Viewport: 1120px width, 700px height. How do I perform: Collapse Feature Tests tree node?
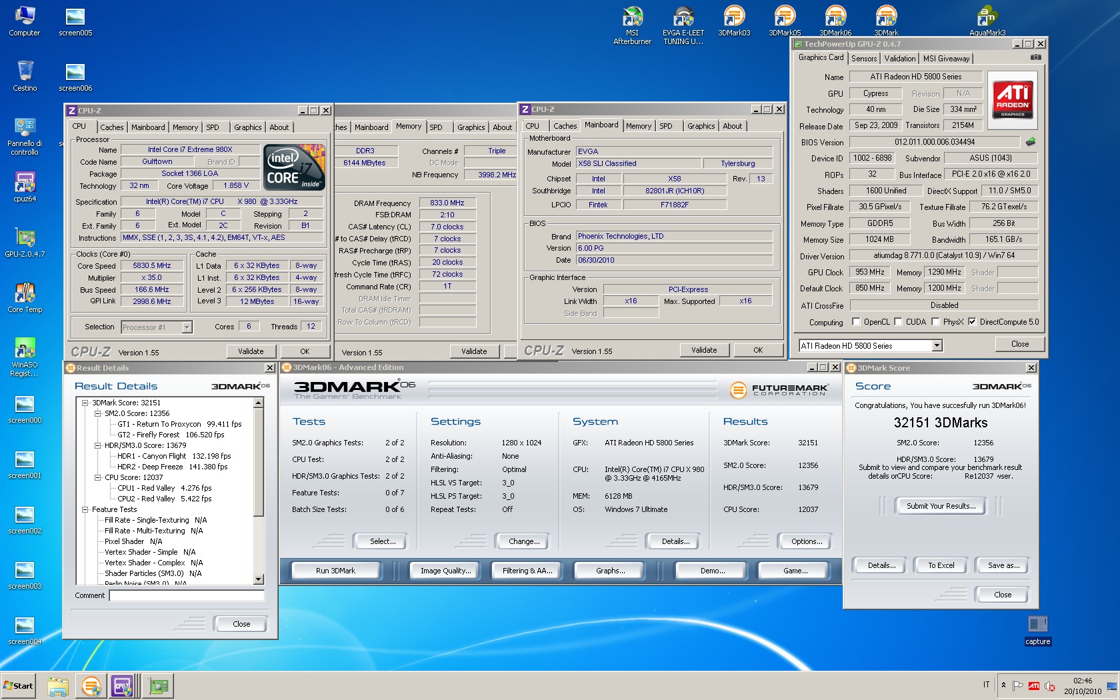click(85, 509)
